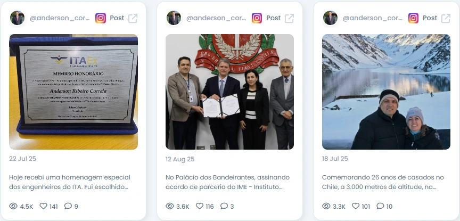Click the views eye icon showing 3.3K

pos(326,206)
